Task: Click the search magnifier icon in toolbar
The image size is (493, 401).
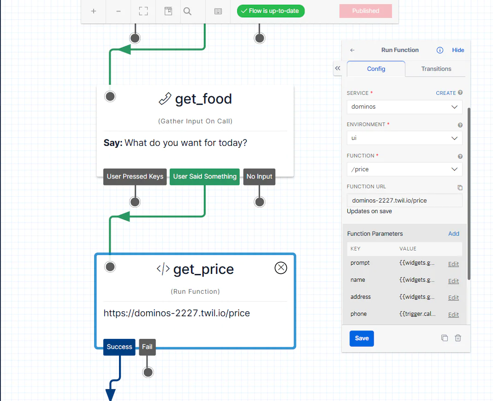Action: (x=187, y=12)
